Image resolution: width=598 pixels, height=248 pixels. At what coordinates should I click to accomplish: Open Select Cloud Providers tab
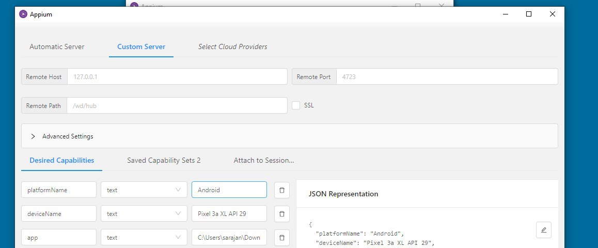(232, 47)
